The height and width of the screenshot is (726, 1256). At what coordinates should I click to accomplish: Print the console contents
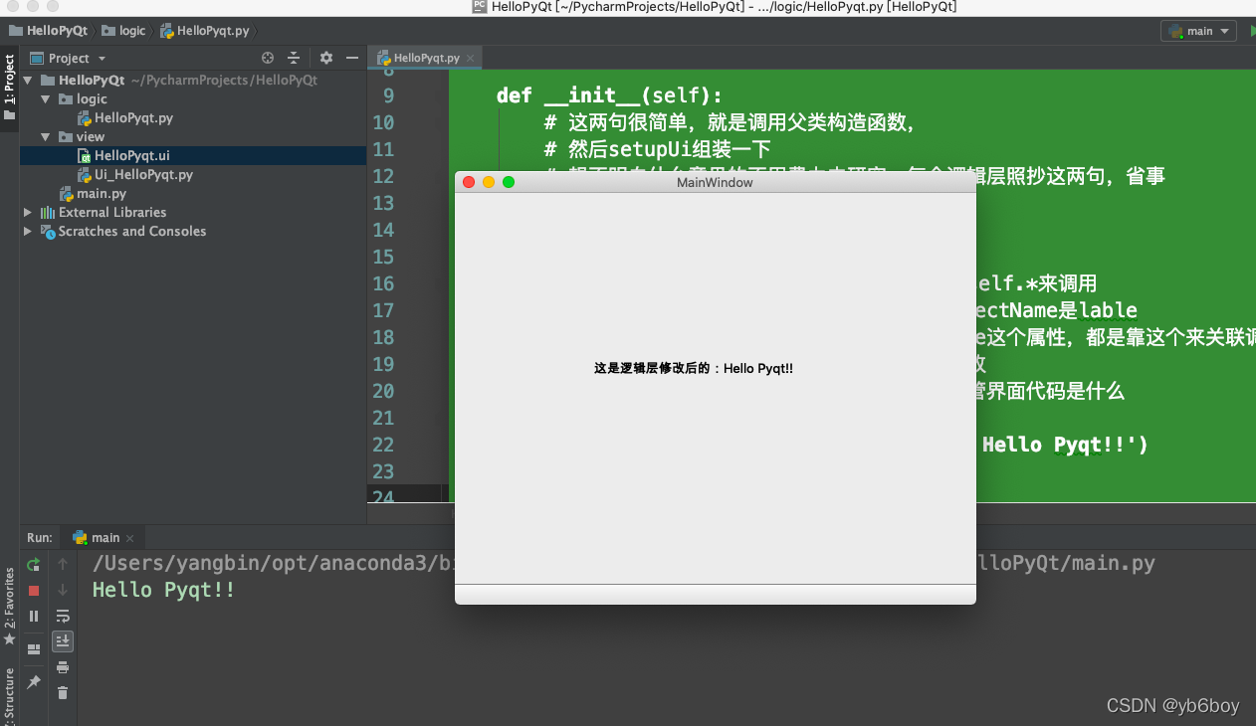[63, 667]
